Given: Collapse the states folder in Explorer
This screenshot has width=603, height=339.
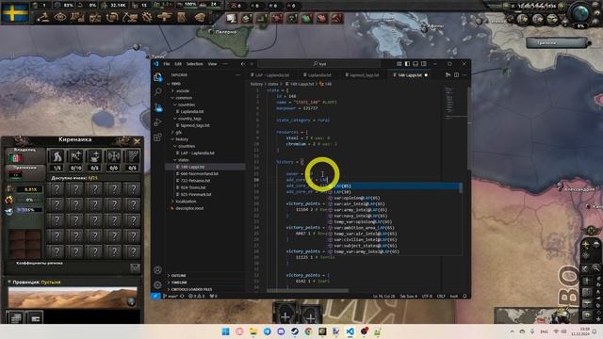Looking at the screenshot, I should tap(183, 160).
